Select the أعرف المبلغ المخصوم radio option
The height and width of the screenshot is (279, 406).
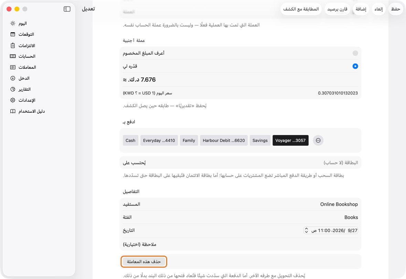tap(355, 53)
